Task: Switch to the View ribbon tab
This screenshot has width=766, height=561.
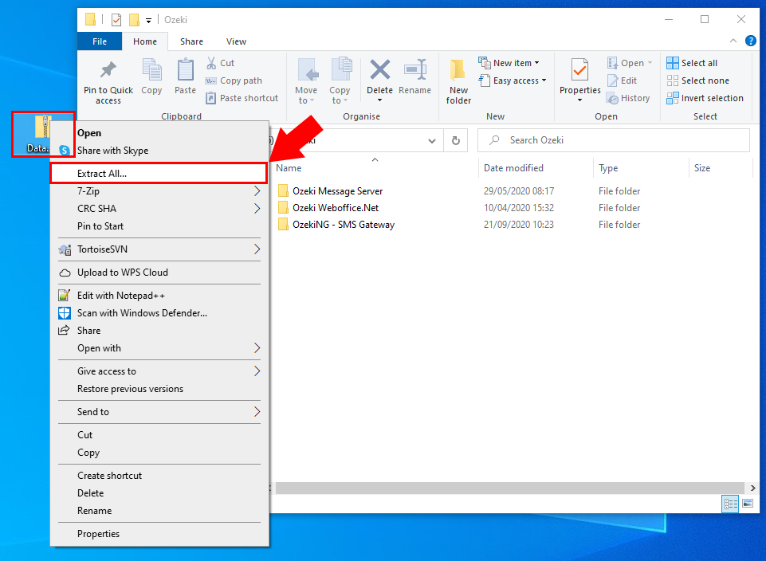Action: tap(236, 41)
